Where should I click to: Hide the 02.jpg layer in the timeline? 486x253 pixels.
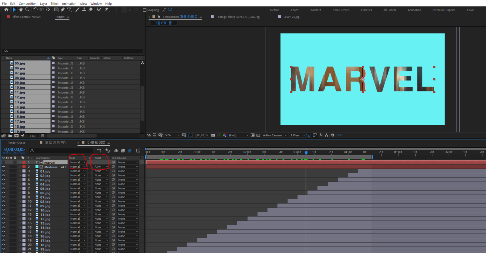coord(4,175)
